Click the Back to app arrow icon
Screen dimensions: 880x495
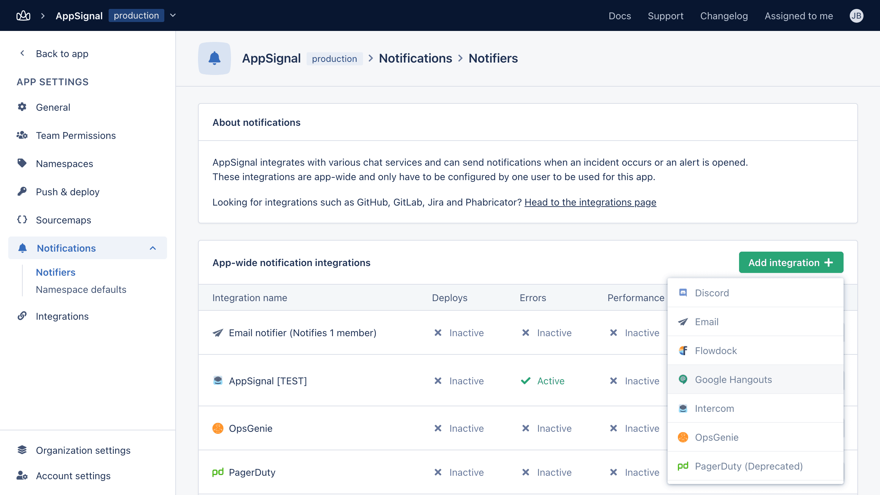pyautogui.click(x=22, y=53)
